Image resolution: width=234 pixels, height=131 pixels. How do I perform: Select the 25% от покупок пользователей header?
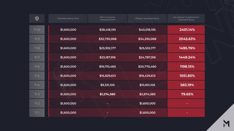(x=108, y=18)
